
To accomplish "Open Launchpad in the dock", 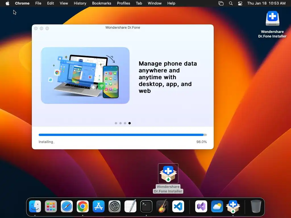I will point(51,206).
